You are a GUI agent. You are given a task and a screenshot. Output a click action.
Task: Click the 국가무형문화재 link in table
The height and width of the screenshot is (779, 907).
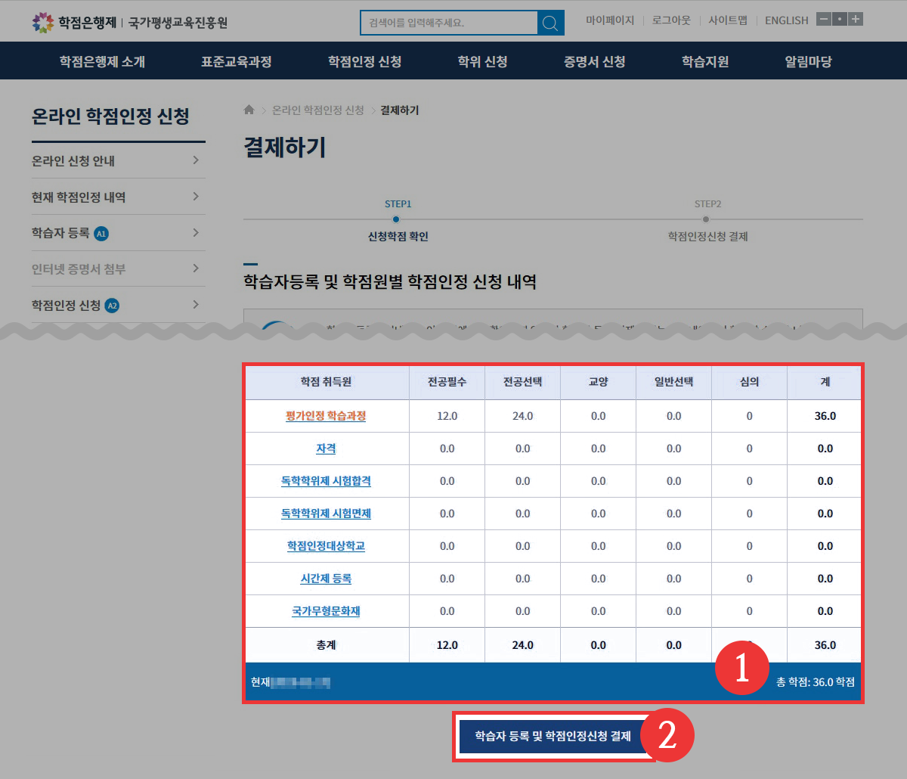tap(326, 611)
